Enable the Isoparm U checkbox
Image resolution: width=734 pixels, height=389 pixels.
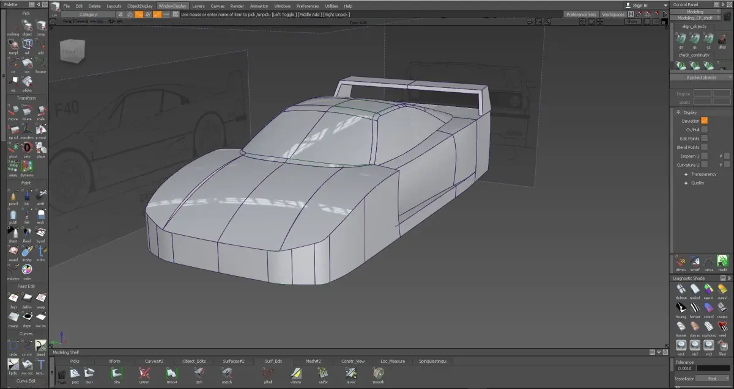704,156
